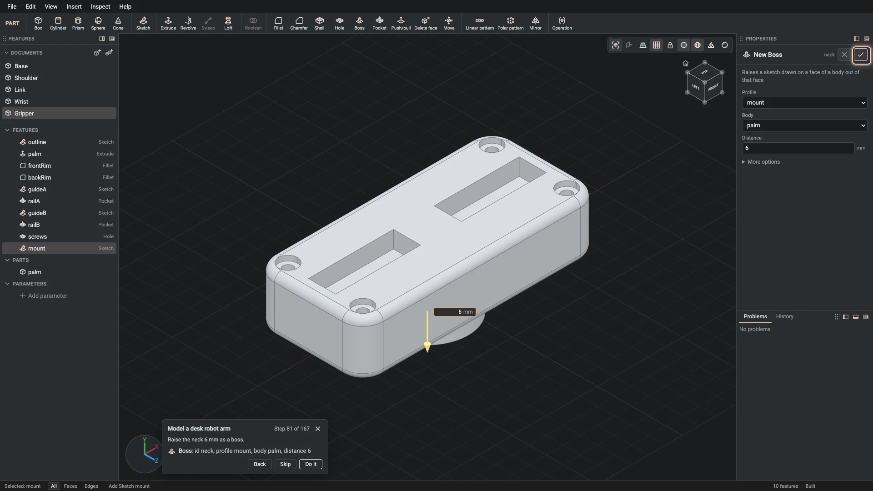The width and height of the screenshot is (873, 491).
Task: Select the Mirror tool
Action: [x=536, y=23]
